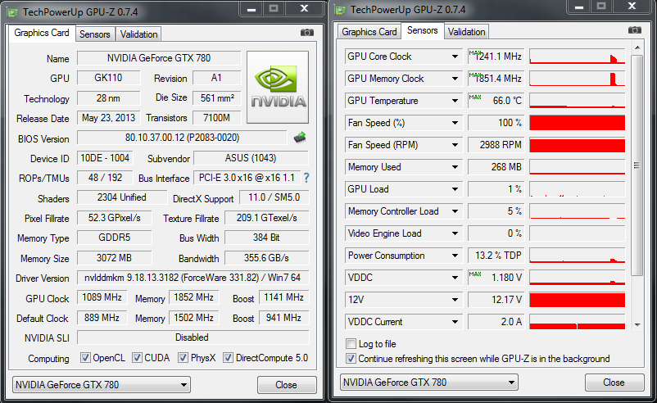657x403 pixels.
Task: Toggle the DirectCompute 5.0 checkbox
Action: pos(228,358)
